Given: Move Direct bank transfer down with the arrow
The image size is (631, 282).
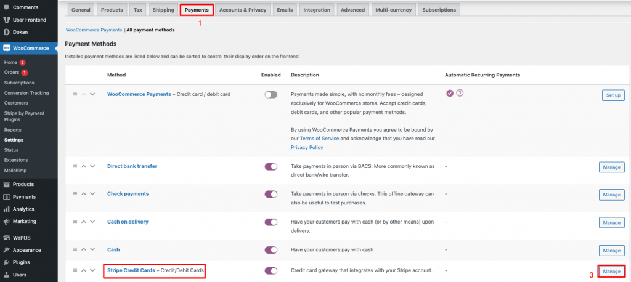Looking at the screenshot, I should click(92, 166).
